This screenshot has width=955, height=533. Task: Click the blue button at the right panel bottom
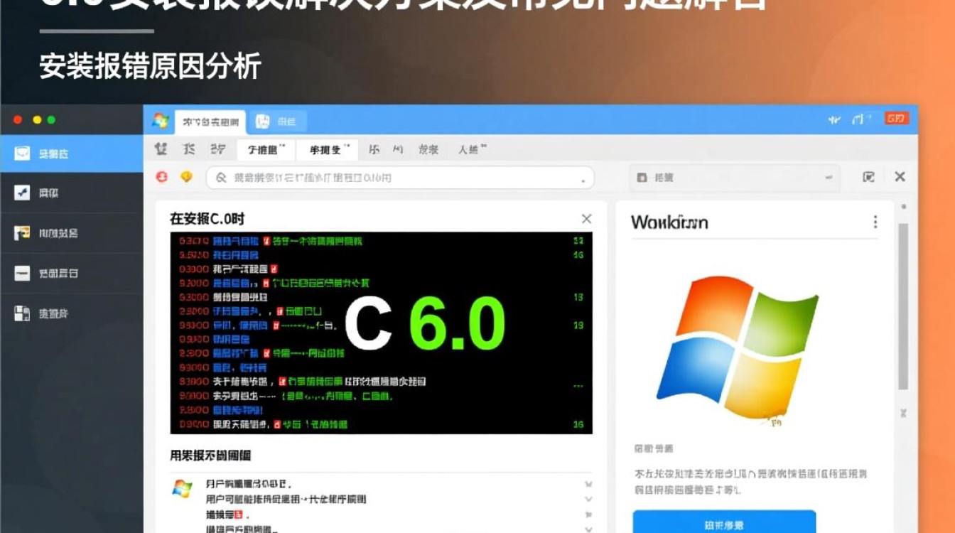point(724,522)
